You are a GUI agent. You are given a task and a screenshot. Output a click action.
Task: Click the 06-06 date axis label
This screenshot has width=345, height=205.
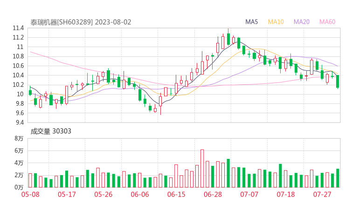coord(140,194)
